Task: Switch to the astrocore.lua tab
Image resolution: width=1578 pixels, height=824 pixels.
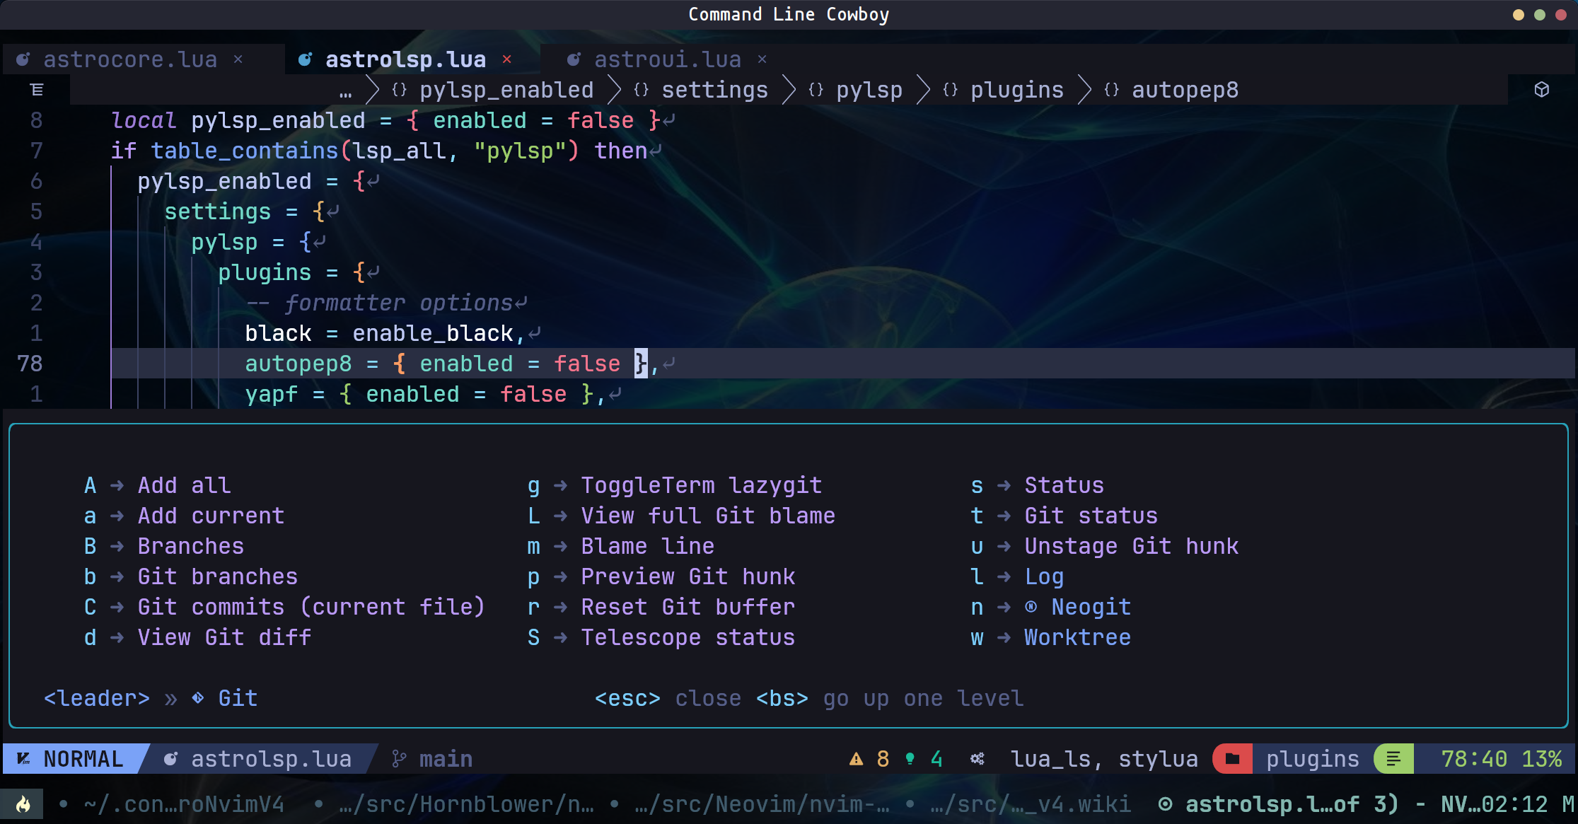Action: pos(130,59)
